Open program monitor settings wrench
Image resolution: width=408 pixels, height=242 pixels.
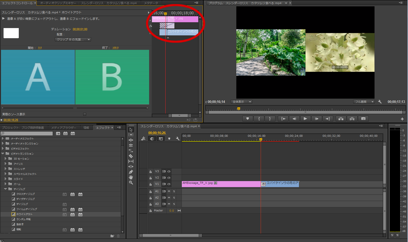tap(380, 102)
